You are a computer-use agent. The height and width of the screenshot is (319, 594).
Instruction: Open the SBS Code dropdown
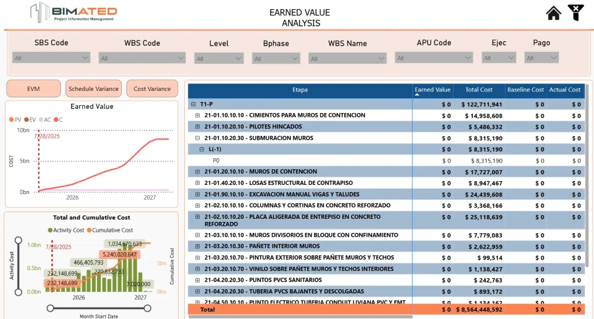coord(51,57)
